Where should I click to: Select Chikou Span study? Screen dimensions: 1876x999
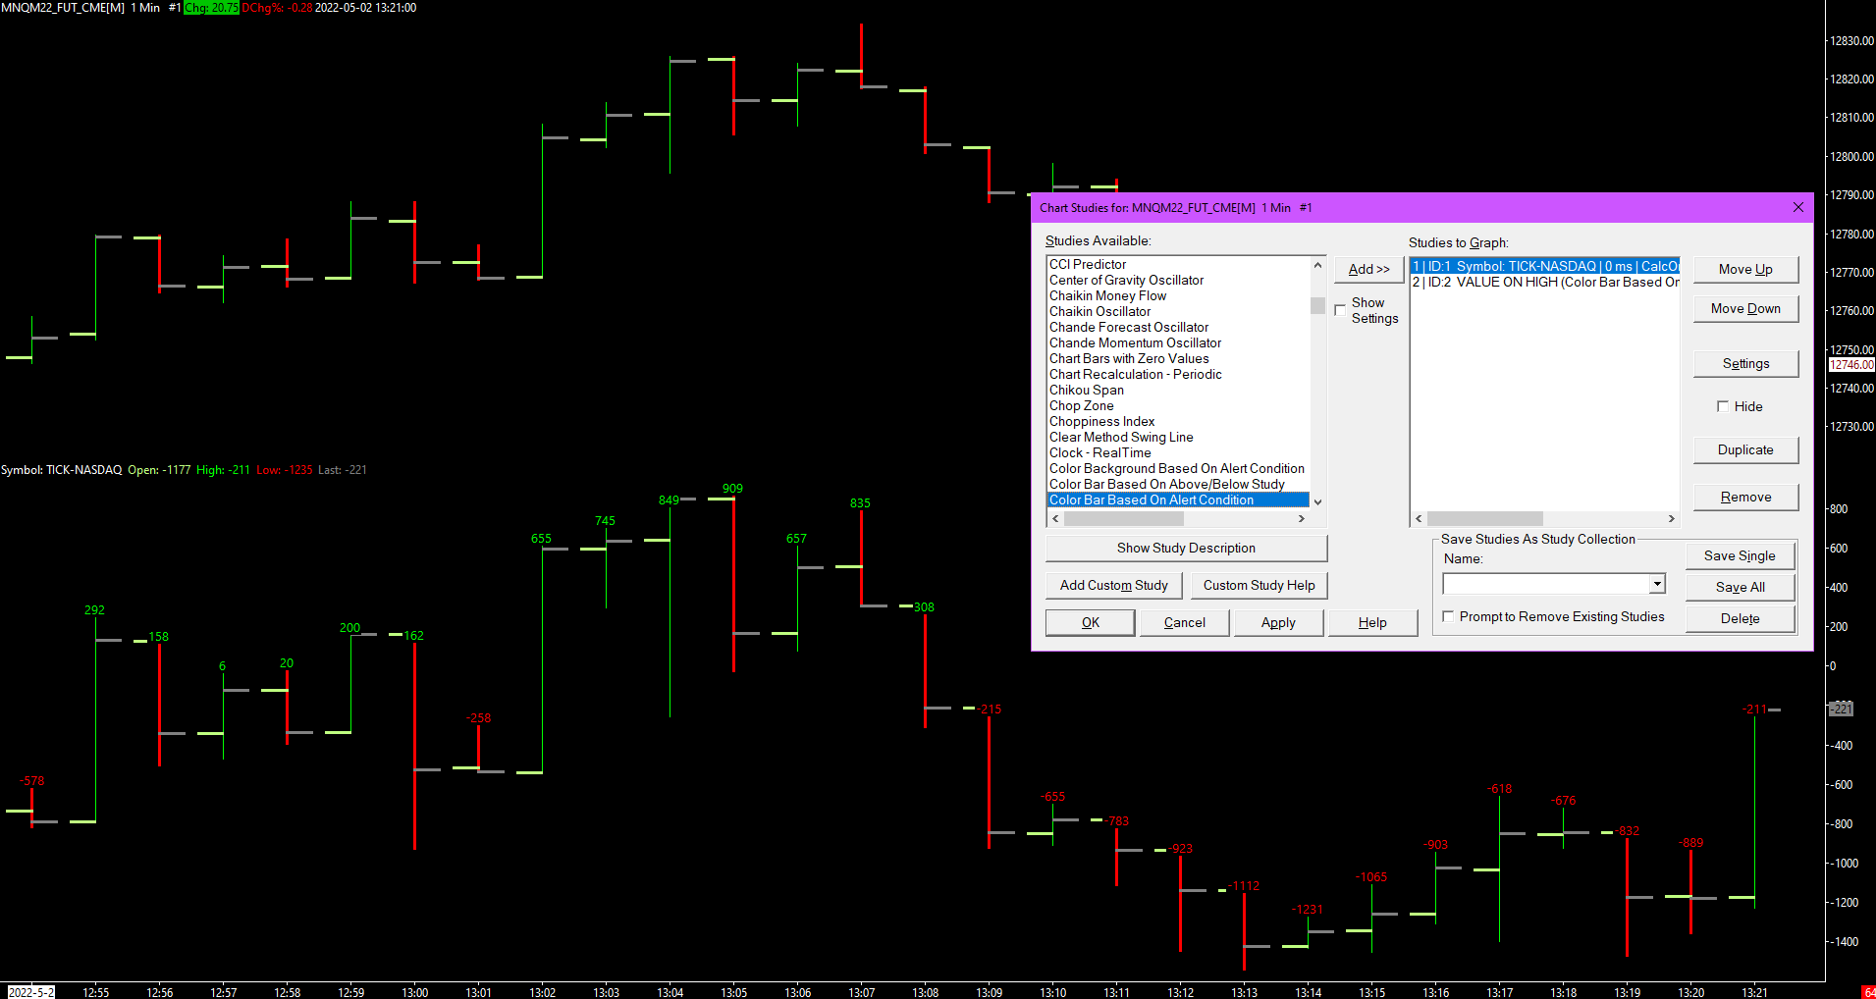click(x=1178, y=390)
